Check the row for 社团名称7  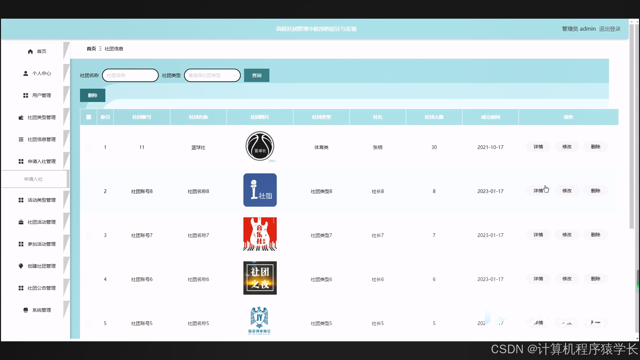(x=89, y=235)
